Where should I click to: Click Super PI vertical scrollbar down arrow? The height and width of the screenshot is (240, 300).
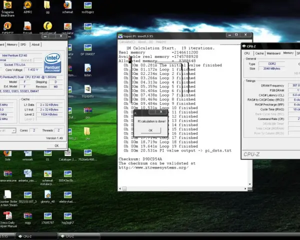249,184
